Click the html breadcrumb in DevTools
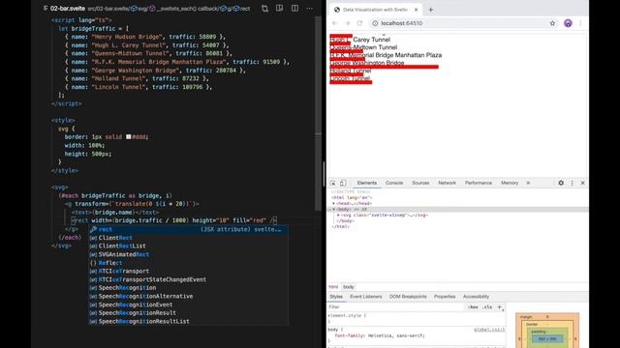 point(333,287)
